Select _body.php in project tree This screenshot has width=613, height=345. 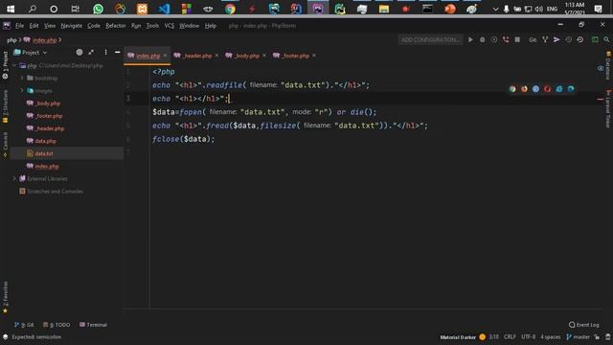(47, 103)
